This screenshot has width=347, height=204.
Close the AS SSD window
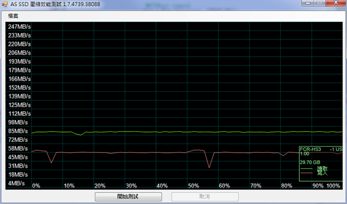[336, 3]
